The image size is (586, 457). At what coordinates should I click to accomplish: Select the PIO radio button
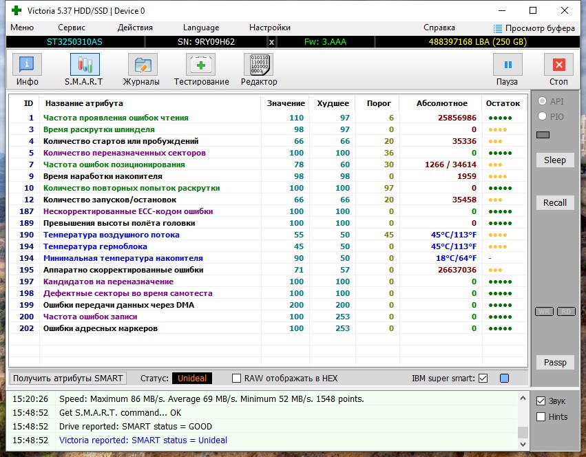(x=543, y=116)
